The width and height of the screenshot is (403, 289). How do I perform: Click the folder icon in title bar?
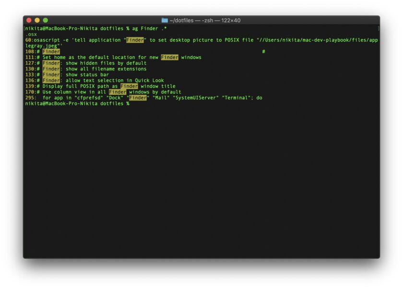point(165,20)
